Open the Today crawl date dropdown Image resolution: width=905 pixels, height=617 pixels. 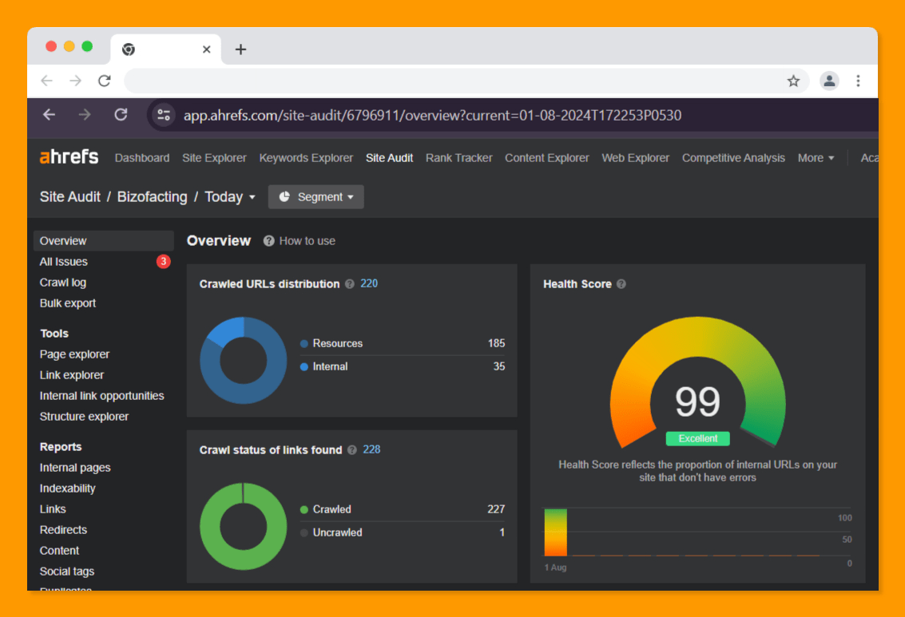coord(230,197)
